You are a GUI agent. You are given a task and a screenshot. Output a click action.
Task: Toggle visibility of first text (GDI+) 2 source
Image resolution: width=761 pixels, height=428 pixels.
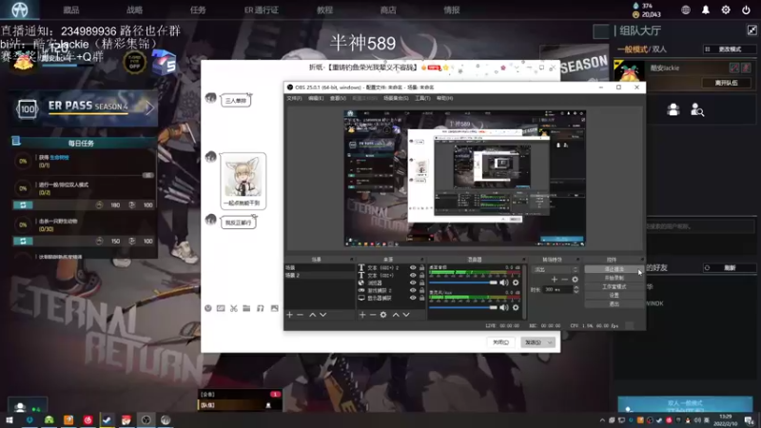[413, 267]
